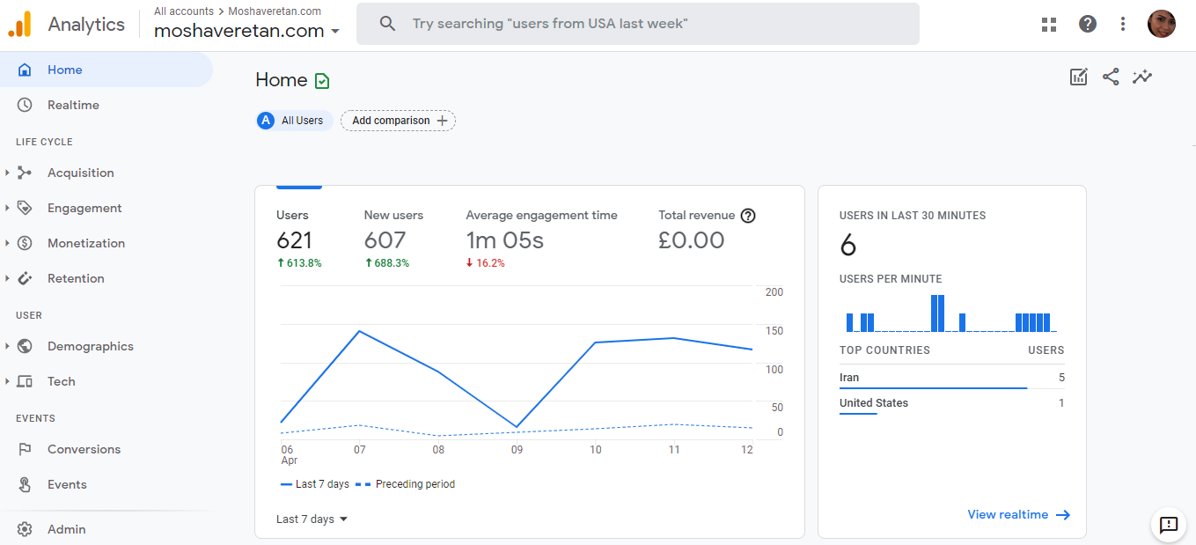Expand the Acquisition section arrow
Screen dimensions: 1196x545
pos(7,173)
